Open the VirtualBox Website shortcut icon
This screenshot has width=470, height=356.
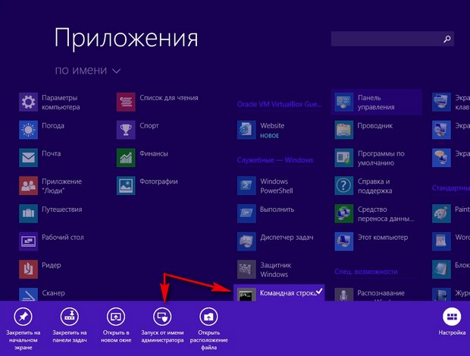coord(246,130)
